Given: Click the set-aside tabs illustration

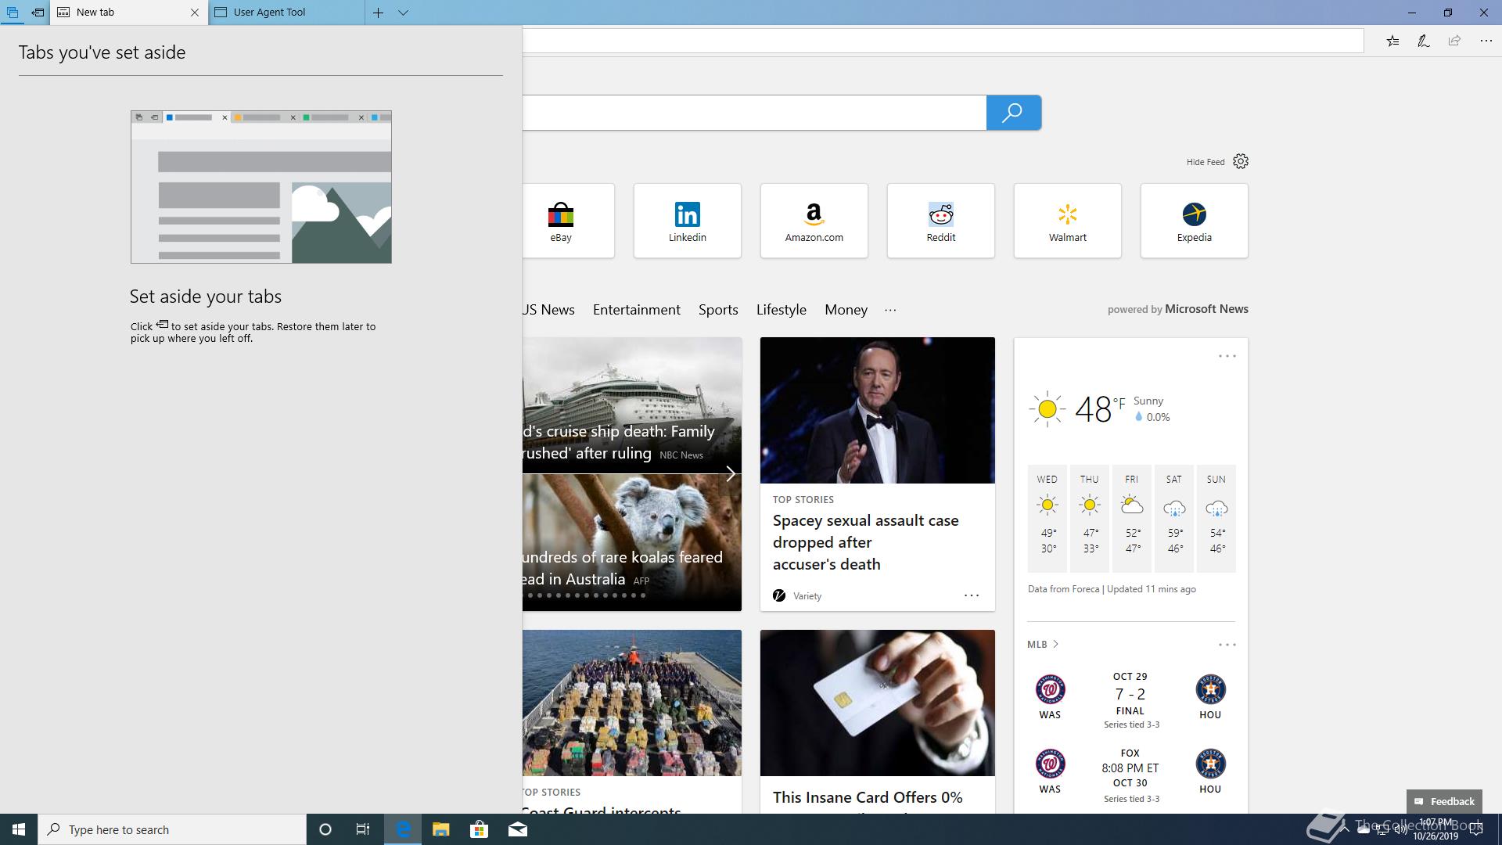Looking at the screenshot, I should tap(261, 187).
